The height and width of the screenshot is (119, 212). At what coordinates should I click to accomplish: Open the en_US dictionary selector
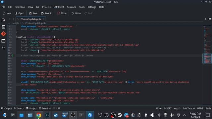[x=177, y=108]
